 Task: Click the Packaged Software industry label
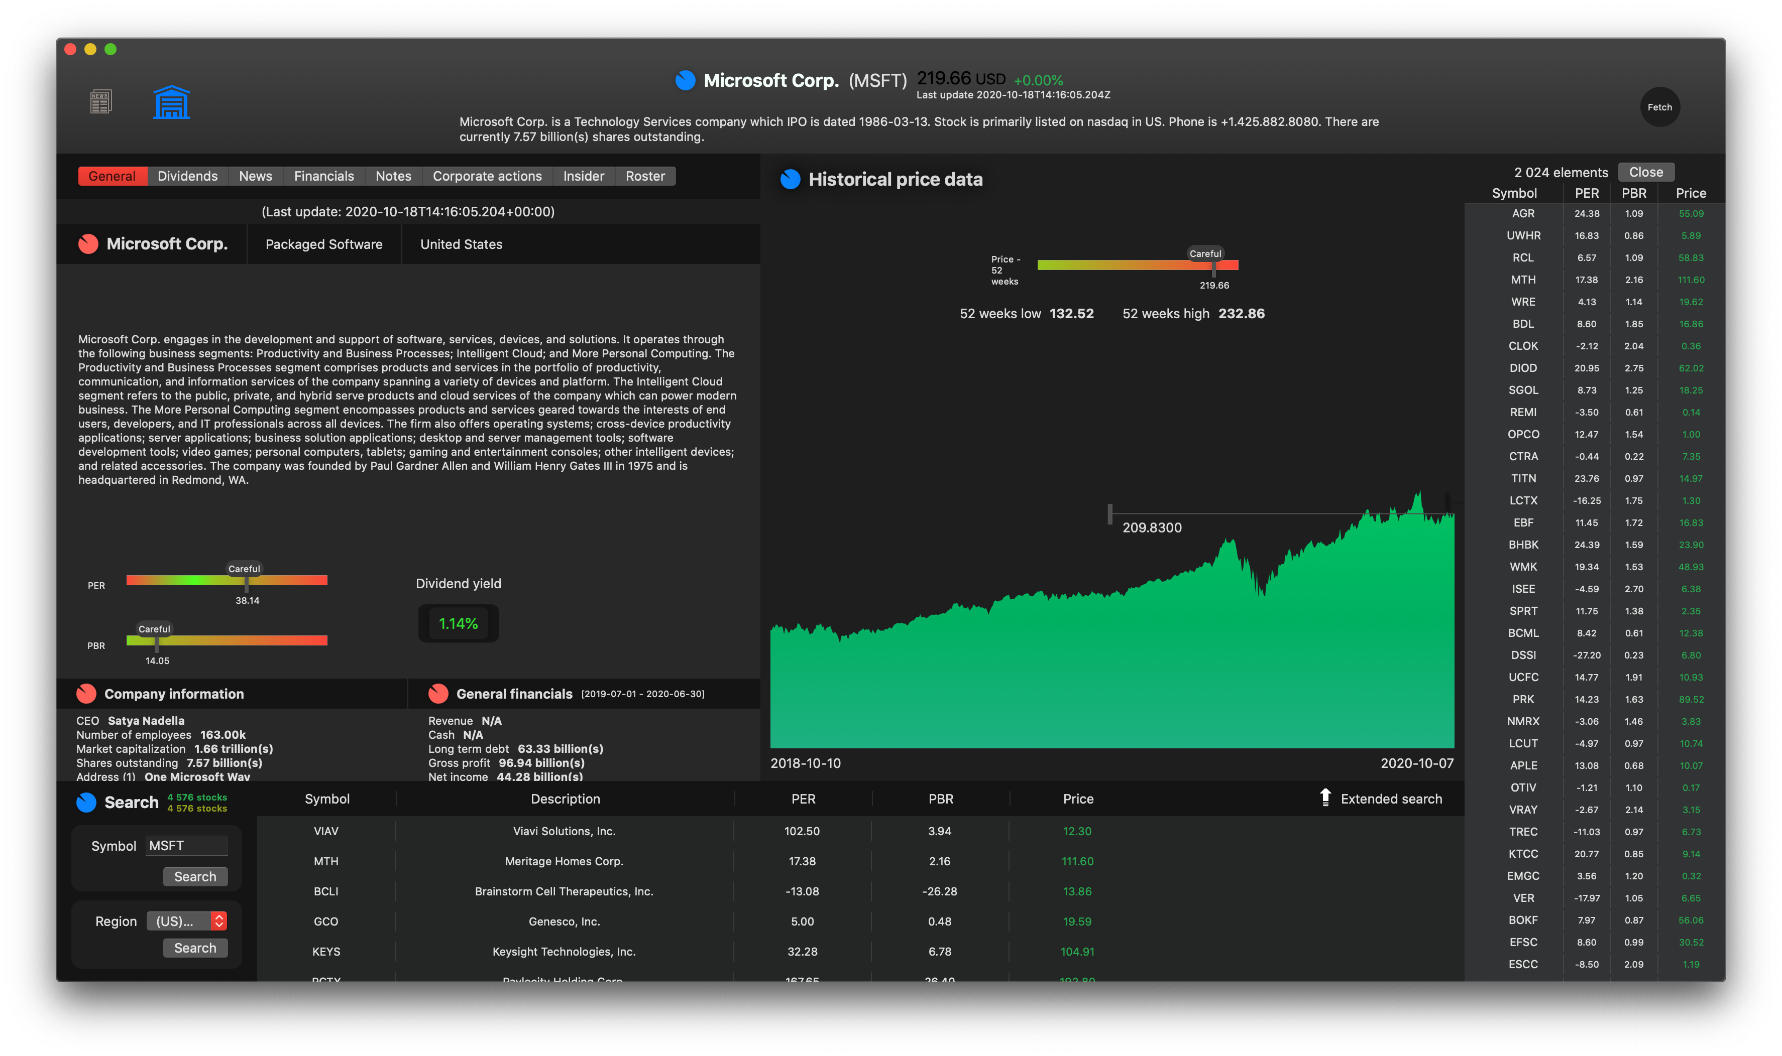[324, 244]
